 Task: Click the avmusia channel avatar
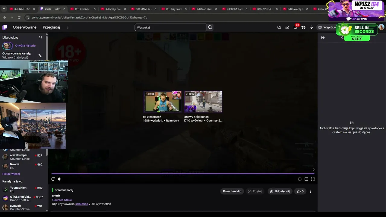[x=5, y=208]
